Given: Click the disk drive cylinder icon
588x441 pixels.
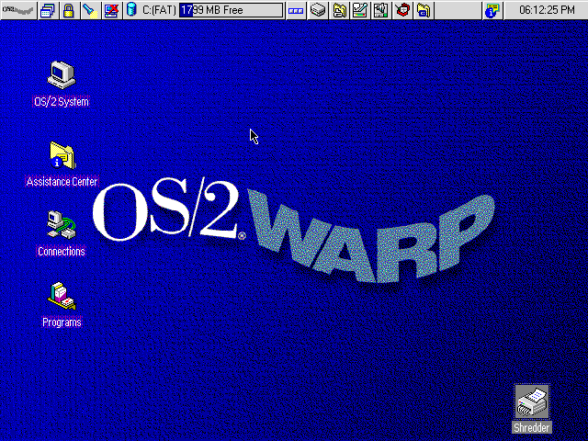Looking at the screenshot, I should 131,10.
